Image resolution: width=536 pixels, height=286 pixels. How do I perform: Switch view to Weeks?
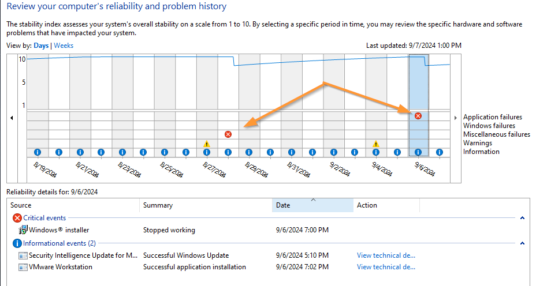(x=64, y=46)
